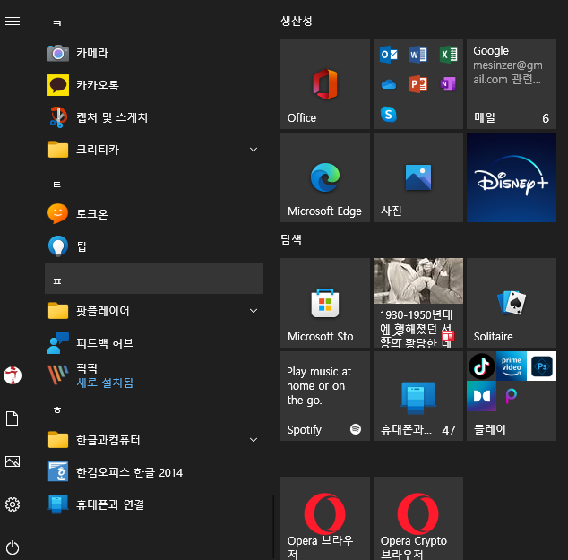The width and height of the screenshot is (568, 560).
Task: Launch TikTok from the 플레이 tile
Action: pos(481,366)
